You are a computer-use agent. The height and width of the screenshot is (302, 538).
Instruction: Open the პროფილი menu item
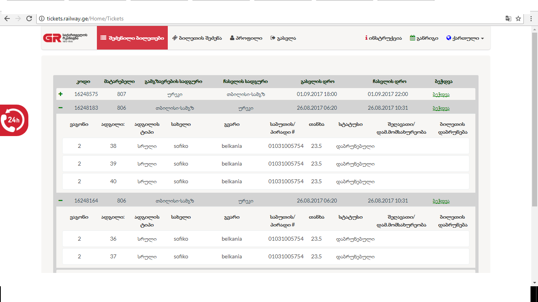coord(246,38)
